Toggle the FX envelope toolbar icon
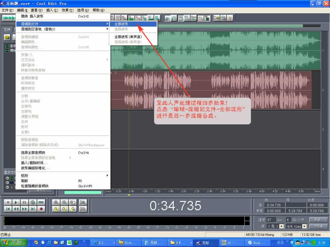 187,18
